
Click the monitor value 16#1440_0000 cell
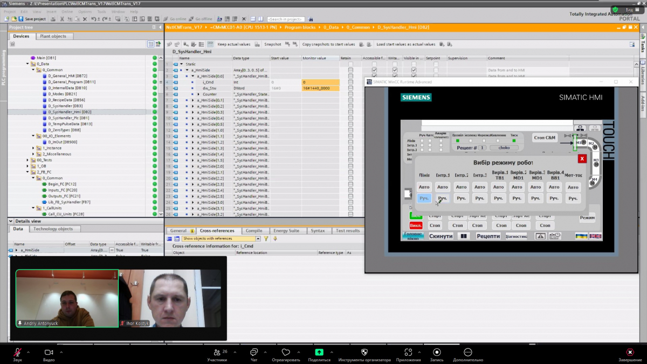(320, 88)
